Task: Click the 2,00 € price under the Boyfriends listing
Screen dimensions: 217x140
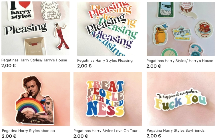Action: (x=154, y=136)
